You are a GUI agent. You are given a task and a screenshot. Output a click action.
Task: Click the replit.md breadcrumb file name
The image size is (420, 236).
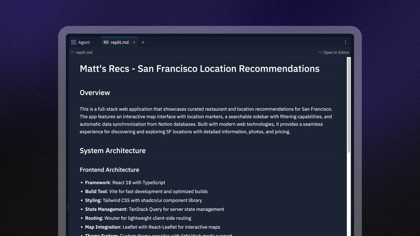[84, 52]
